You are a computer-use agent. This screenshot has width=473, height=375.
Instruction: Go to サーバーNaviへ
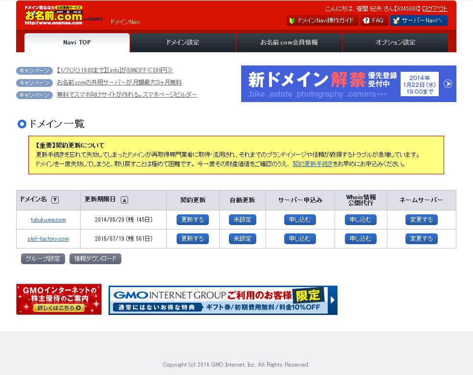coord(419,21)
